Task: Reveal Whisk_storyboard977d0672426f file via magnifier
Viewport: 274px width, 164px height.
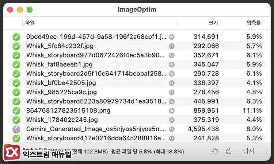Action: tap(172, 55)
